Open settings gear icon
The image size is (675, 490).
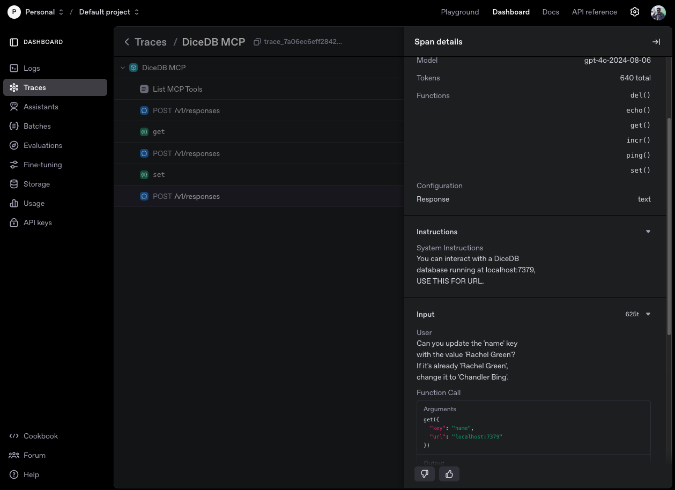pos(635,12)
